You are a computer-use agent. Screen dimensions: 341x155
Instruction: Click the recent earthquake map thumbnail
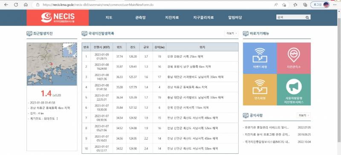(52, 64)
